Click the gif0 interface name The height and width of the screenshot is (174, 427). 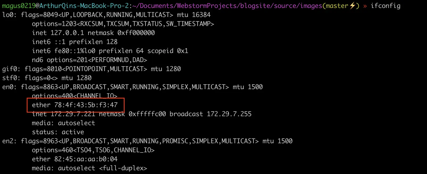[x=10, y=69]
